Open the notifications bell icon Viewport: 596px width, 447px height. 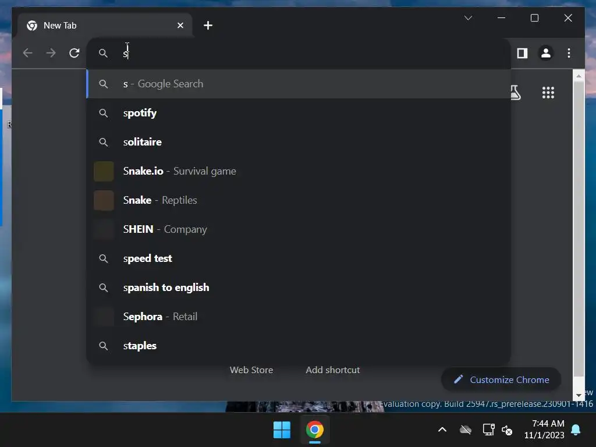[576, 430]
